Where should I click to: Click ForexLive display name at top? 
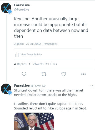coord(22,5)
